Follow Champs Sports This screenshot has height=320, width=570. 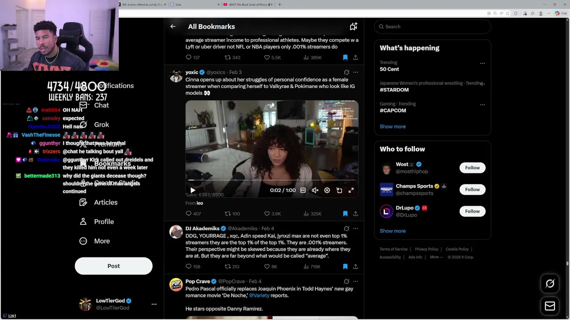472,189
